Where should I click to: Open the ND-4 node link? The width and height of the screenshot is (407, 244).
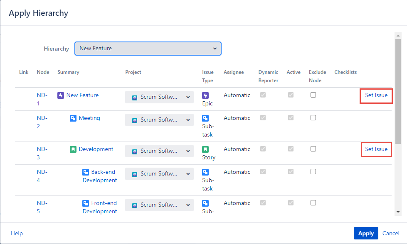(x=42, y=176)
